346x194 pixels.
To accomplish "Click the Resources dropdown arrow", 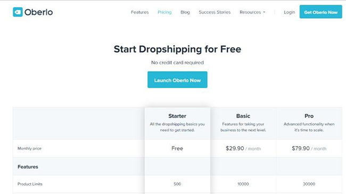I will point(264,12).
